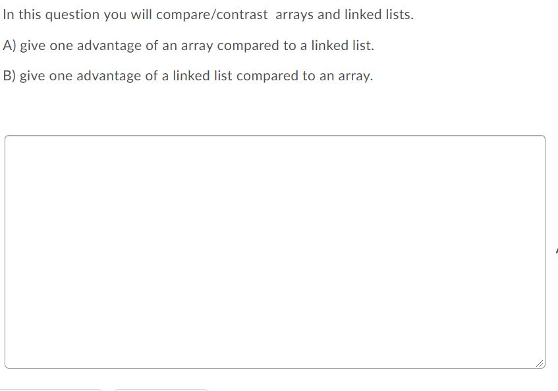Click the second button at the bottom edge
The width and height of the screenshot is (558, 391).
pos(161,390)
